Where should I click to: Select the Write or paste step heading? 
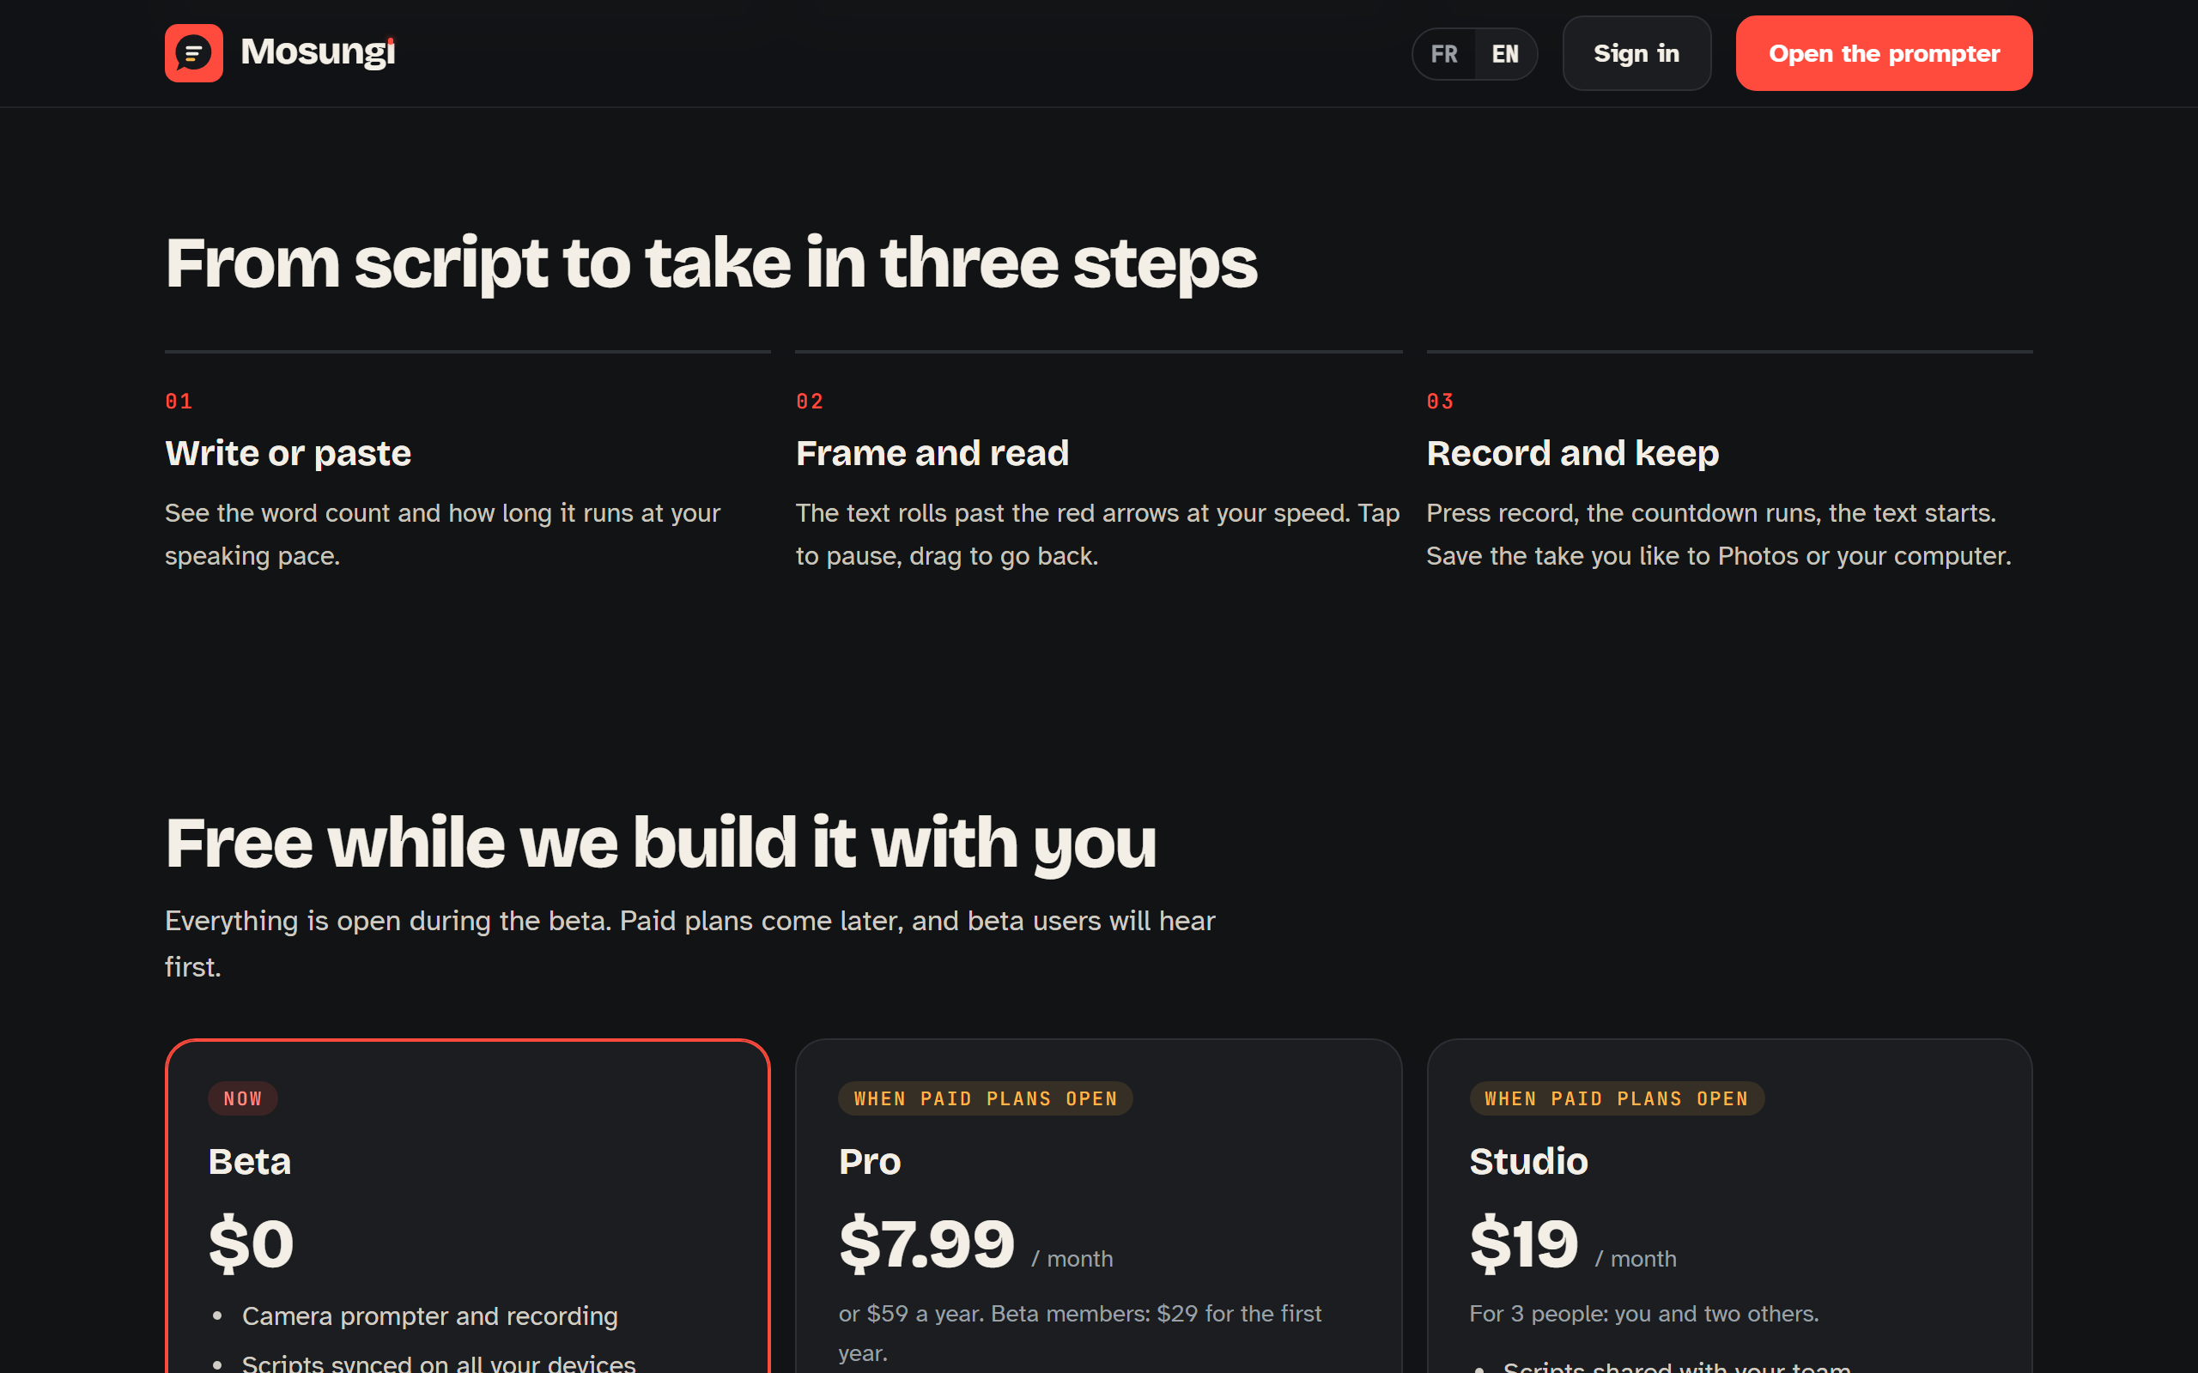tap(288, 453)
